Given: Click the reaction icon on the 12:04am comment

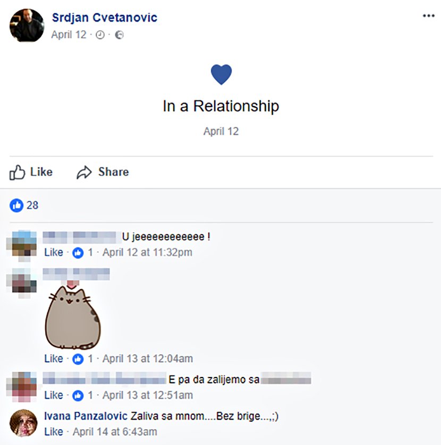Looking at the screenshot, I should pyautogui.click(x=78, y=359).
